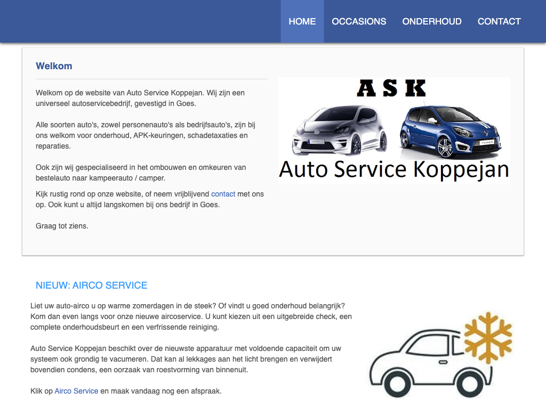
Task: Click the rear wheel of airco car icon
Action: coord(471,383)
